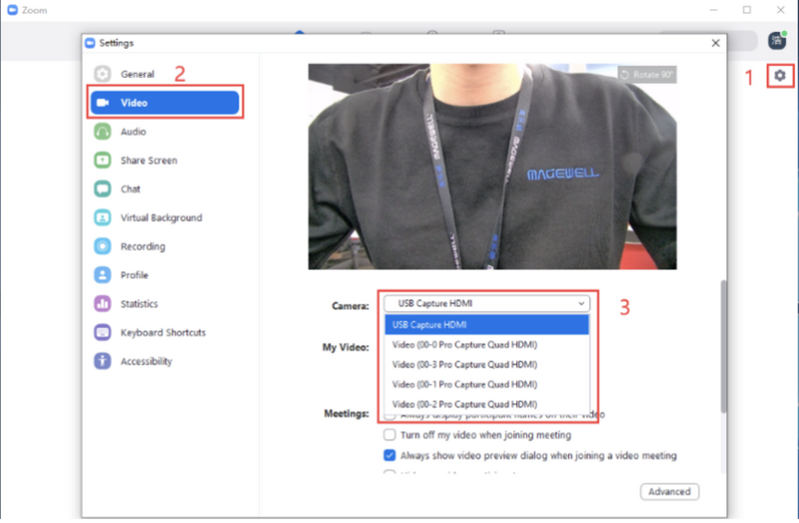Viewport: 799px width, 523px height.
Task: Select Video (00-0 Pro Capture Quad HDMI)
Action: [x=486, y=344]
